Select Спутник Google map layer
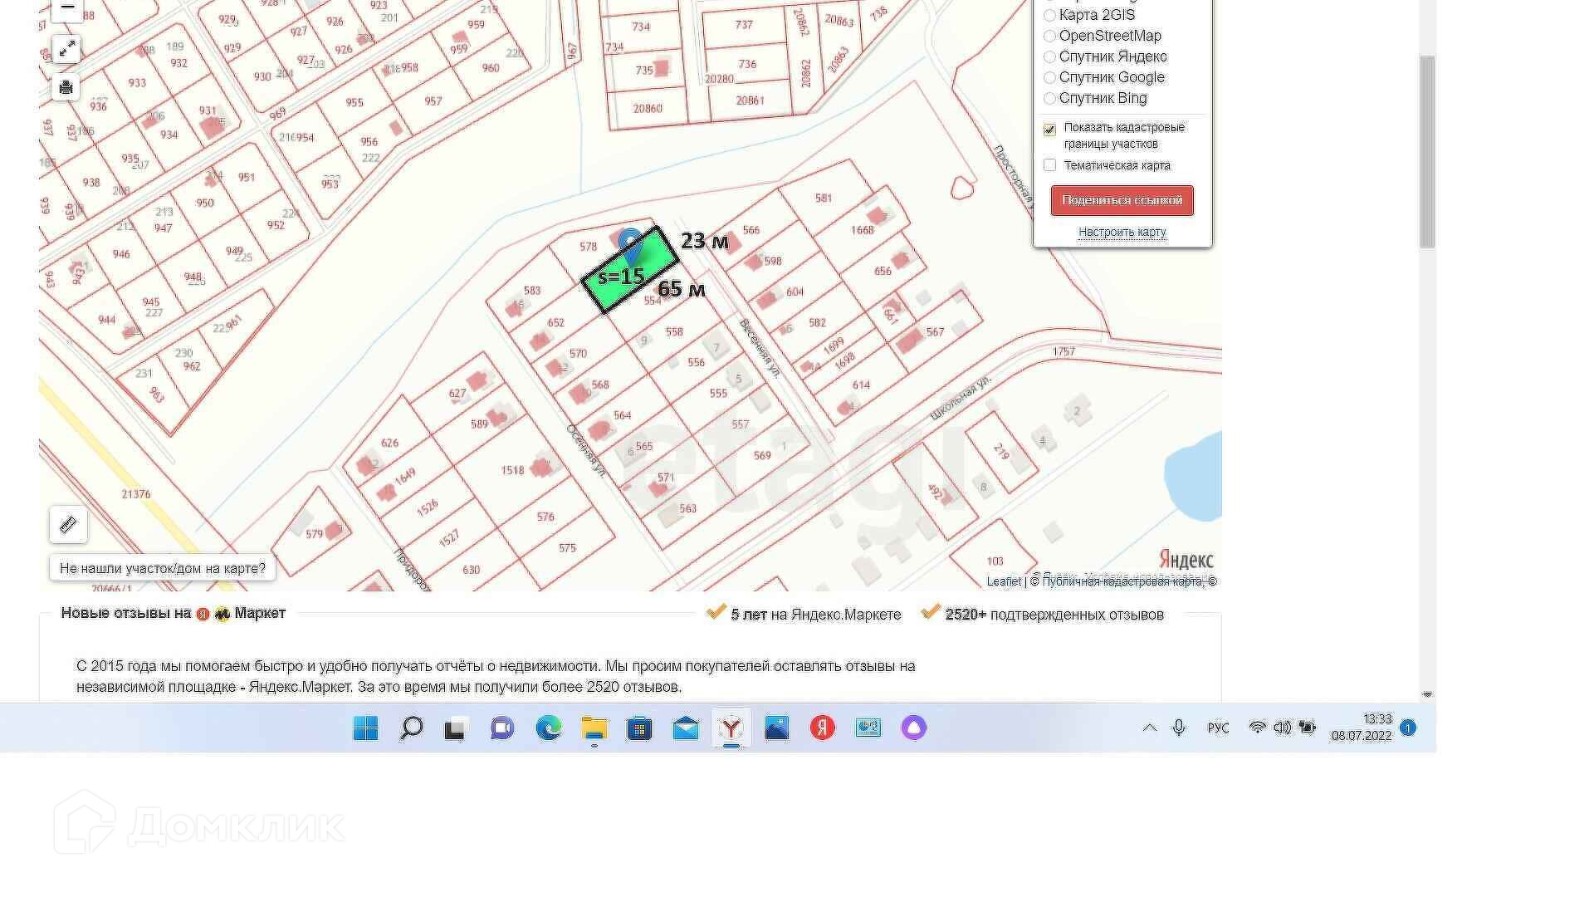1594x897 pixels. 1050,77
